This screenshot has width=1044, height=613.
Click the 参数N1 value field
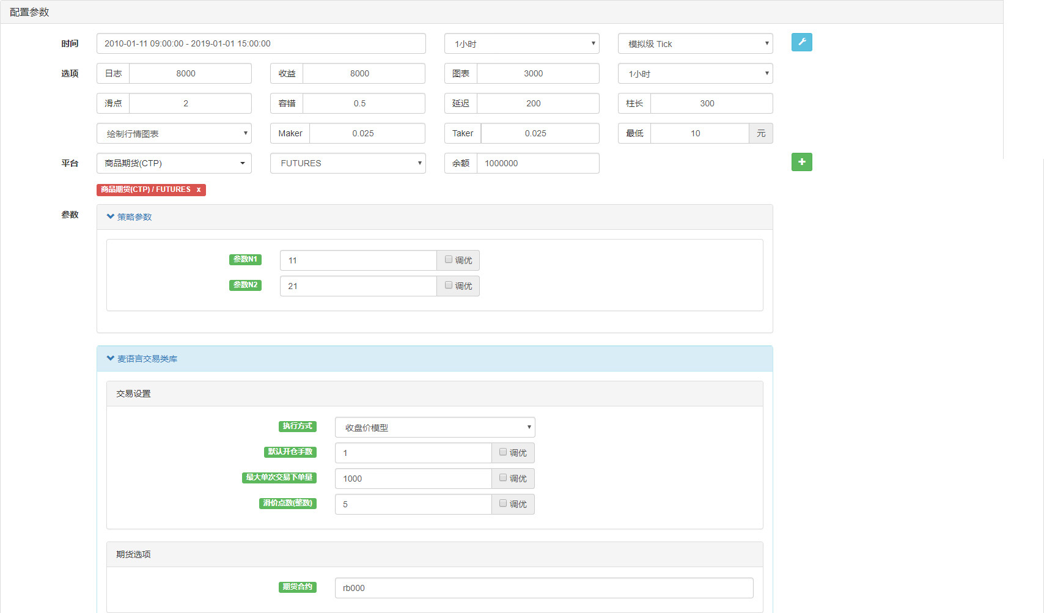[358, 260]
